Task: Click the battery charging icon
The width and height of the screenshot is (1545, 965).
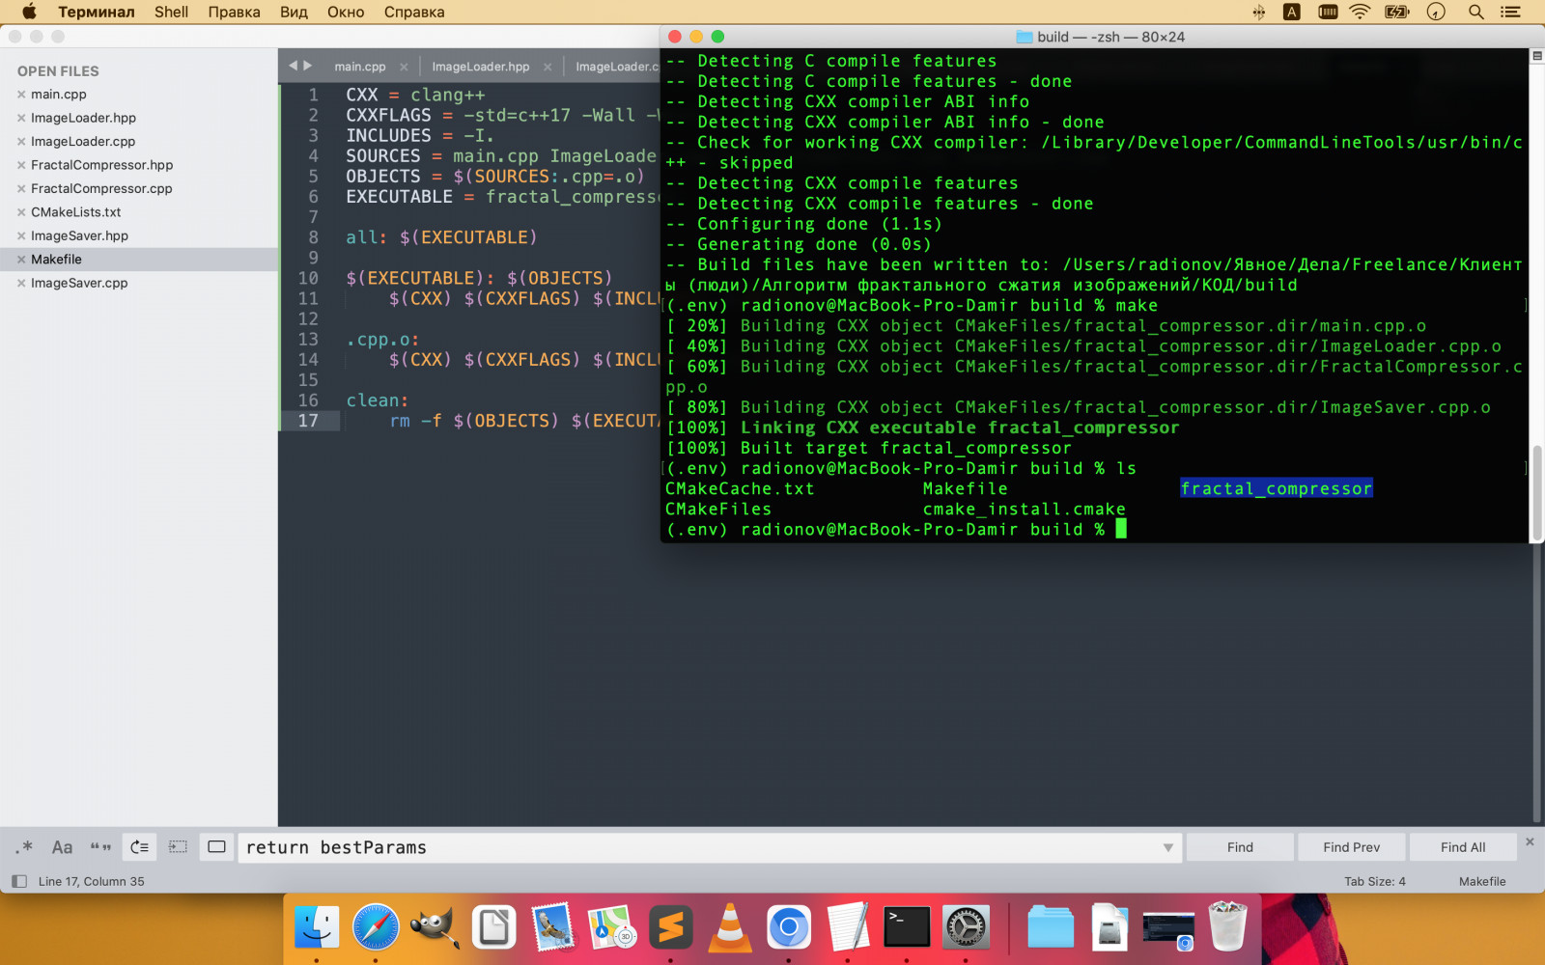Action: click(x=1397, y=12)
